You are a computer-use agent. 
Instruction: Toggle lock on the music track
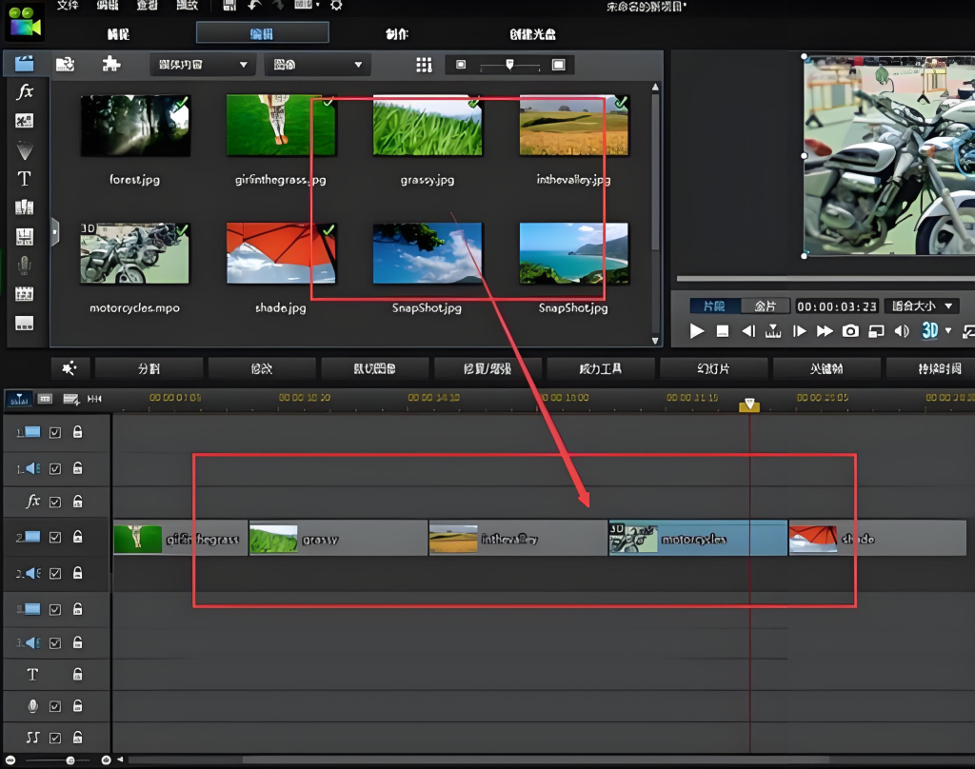tap(77, 737)
